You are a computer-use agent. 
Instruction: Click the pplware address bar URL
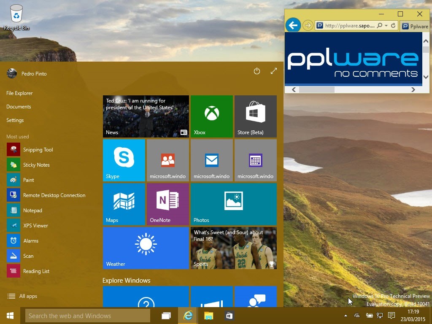pos(350,26)
